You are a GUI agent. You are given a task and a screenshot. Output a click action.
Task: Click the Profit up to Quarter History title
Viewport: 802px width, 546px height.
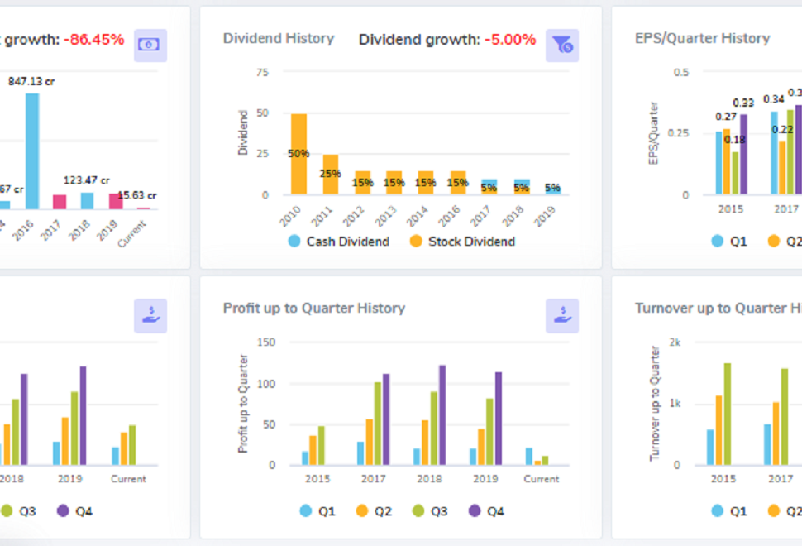coord(313,308)
